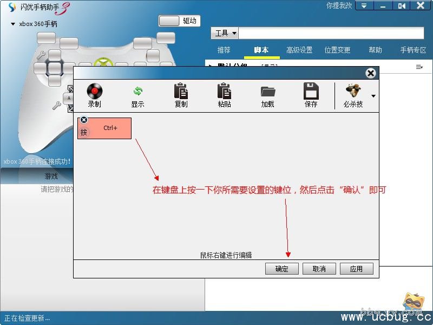Click the 闪优手柄助手 logo icon

12,7
